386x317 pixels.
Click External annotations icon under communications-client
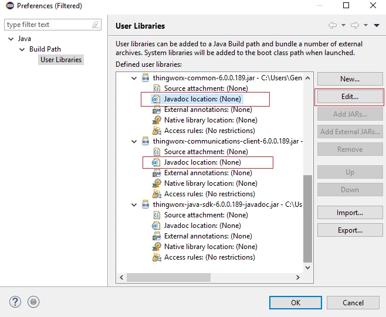[x=157, y=173]
